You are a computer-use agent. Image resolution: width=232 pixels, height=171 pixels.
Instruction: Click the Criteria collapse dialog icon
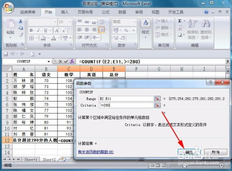[x=157, y=105]
